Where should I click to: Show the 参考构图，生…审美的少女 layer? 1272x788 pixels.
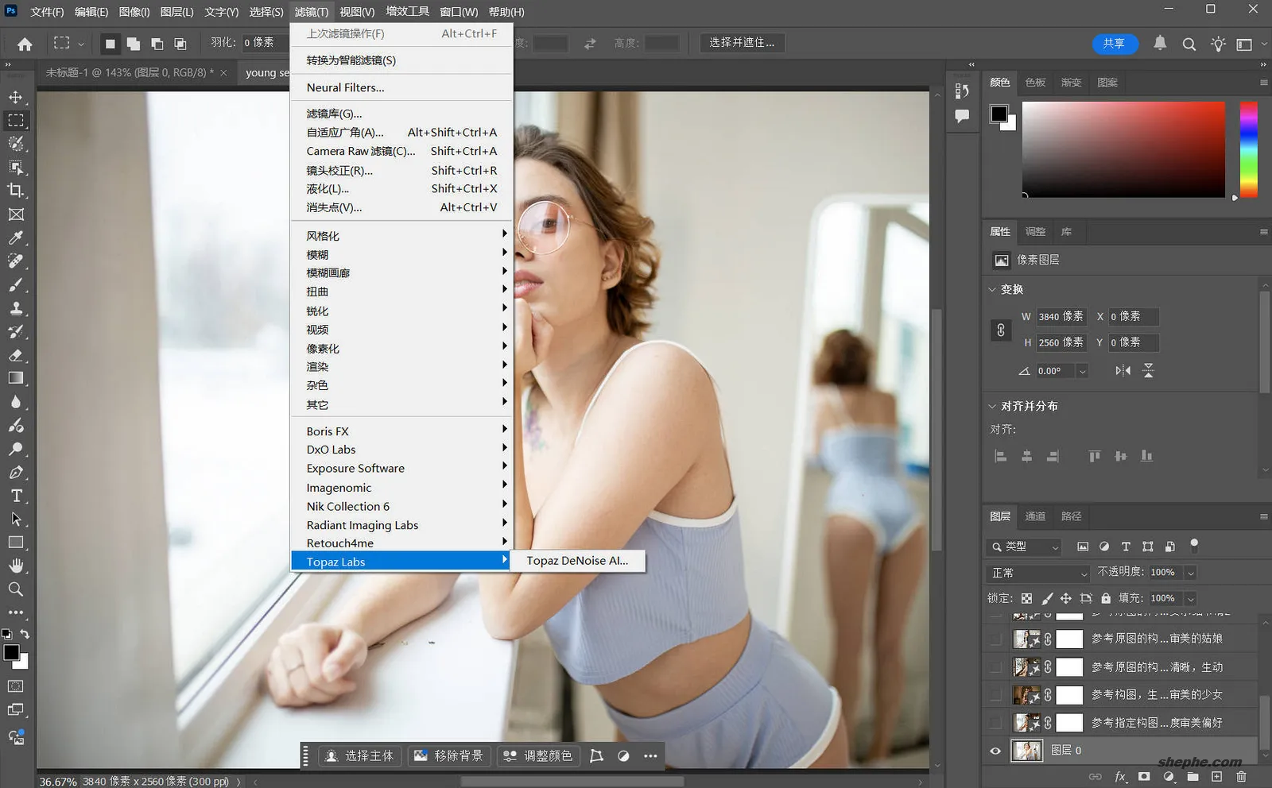[995, 695]
